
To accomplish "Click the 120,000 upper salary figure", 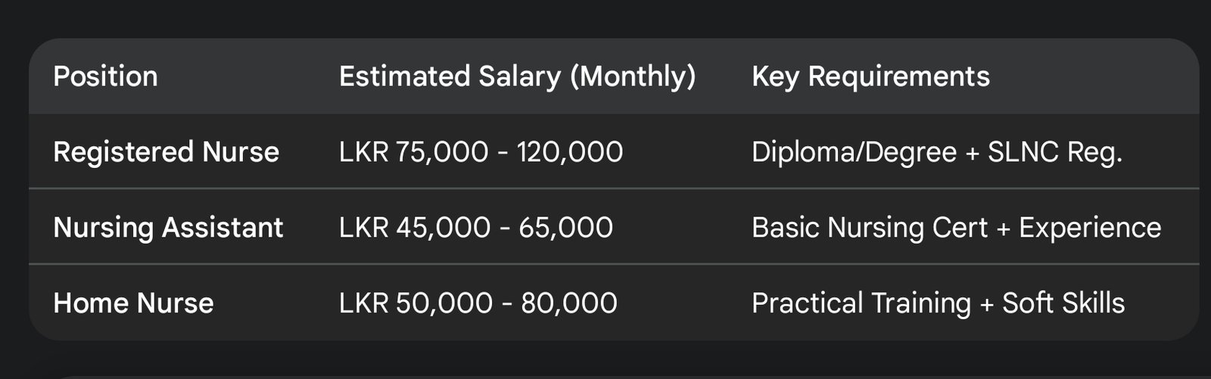I will 569,152.
